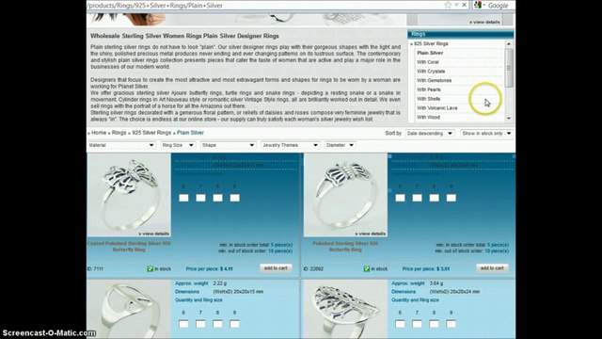The height and width of the screenshot is (339, 602).
Task: Select With Volcanic Lava category in sidebar
Action: pyautogui.click(x=436, y=108)
